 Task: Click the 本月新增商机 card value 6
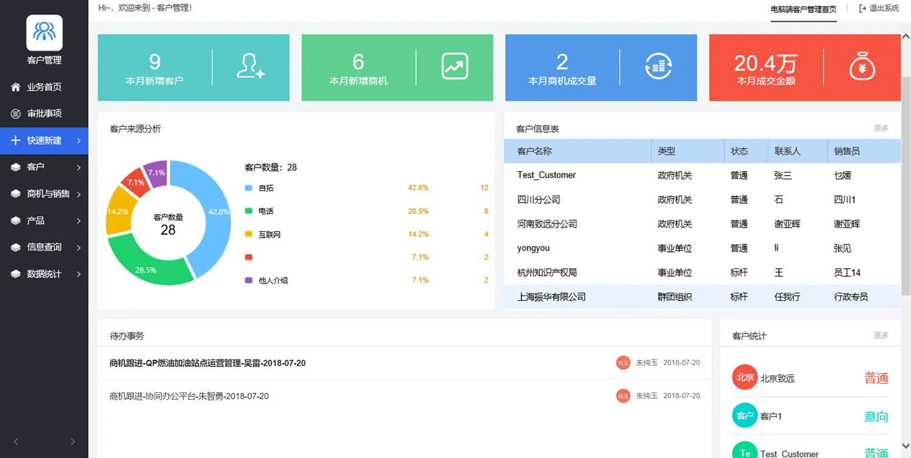(358, 62)
